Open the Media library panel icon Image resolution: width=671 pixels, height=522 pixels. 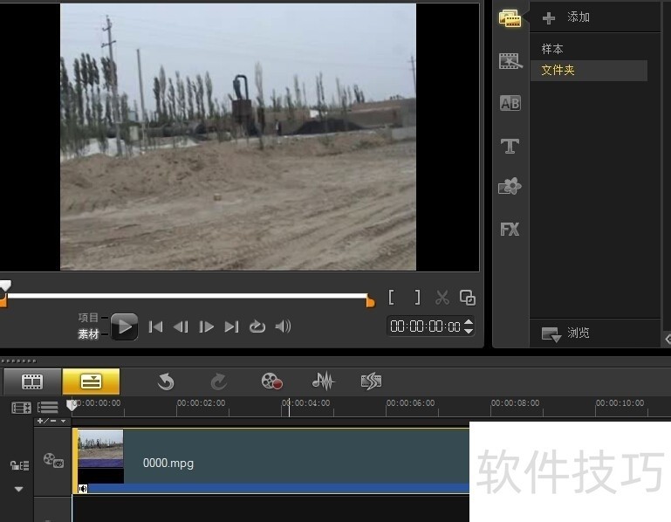[x=510, y=18]
